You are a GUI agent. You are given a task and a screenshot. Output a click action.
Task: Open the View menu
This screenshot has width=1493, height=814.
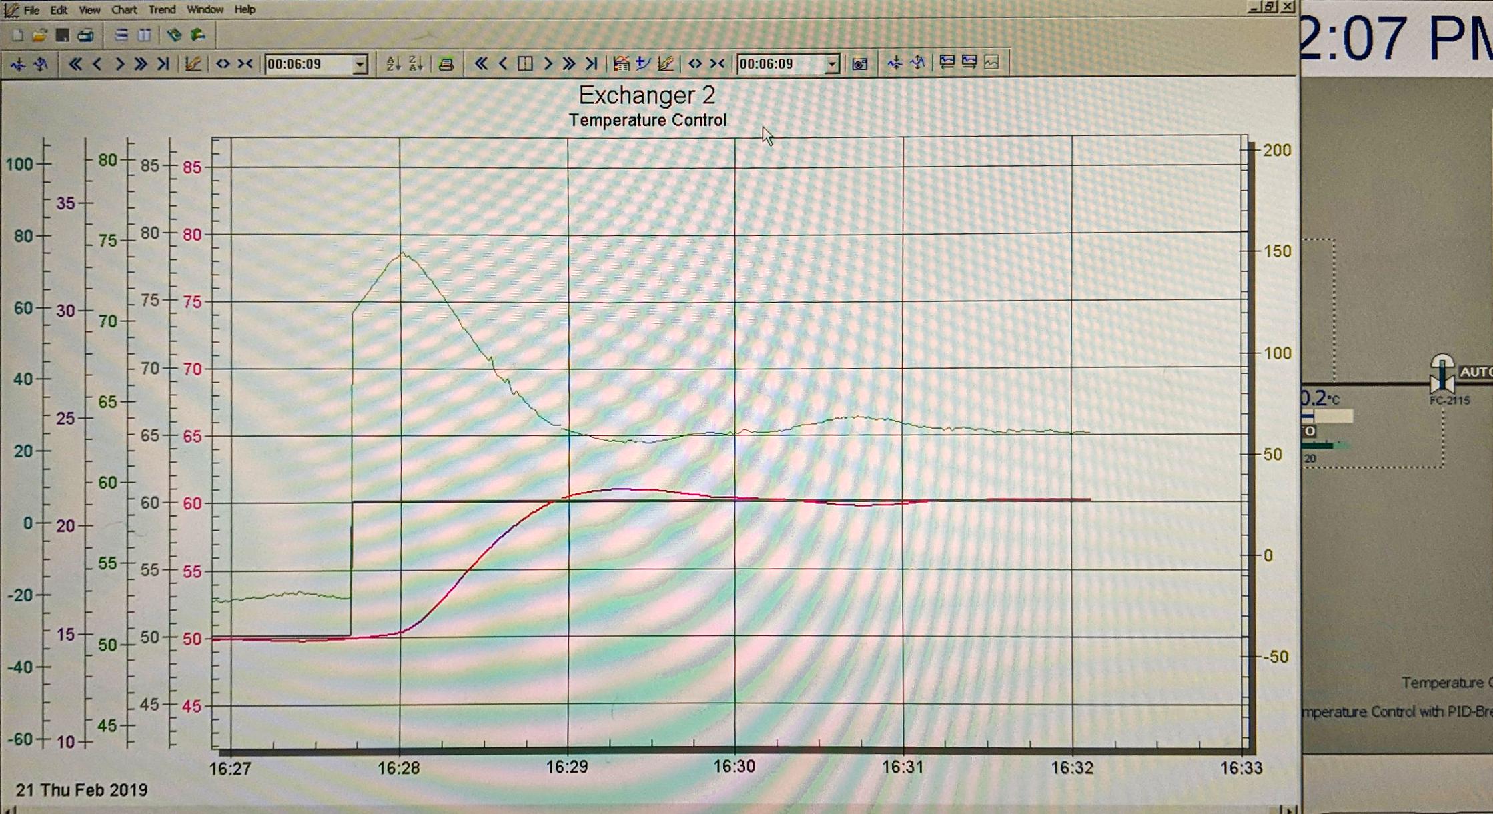pos(89,10)
